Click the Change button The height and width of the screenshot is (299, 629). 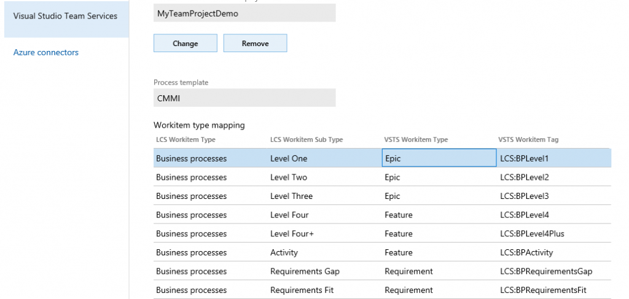pyautogui.click(x=185, y=44)
